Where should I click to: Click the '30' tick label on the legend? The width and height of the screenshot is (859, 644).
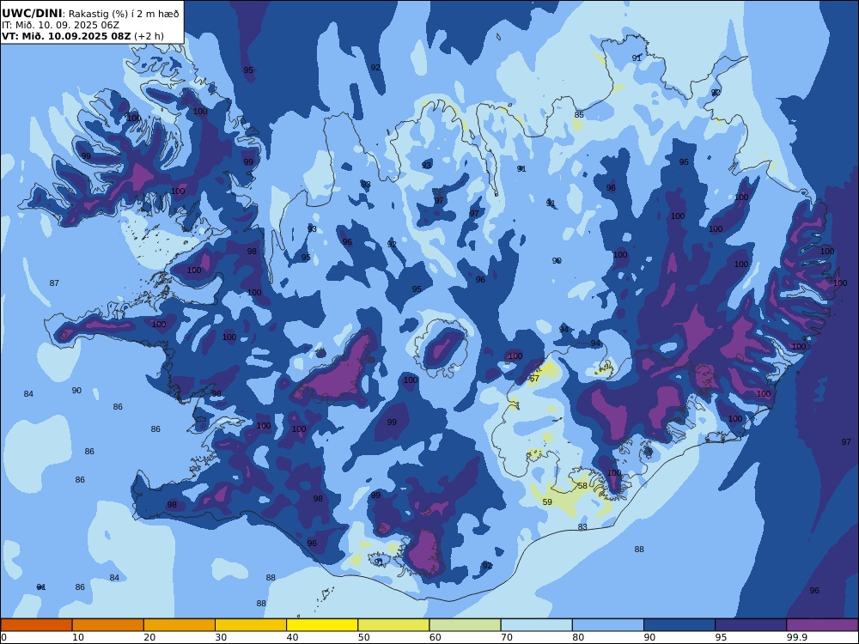(222, 637)
